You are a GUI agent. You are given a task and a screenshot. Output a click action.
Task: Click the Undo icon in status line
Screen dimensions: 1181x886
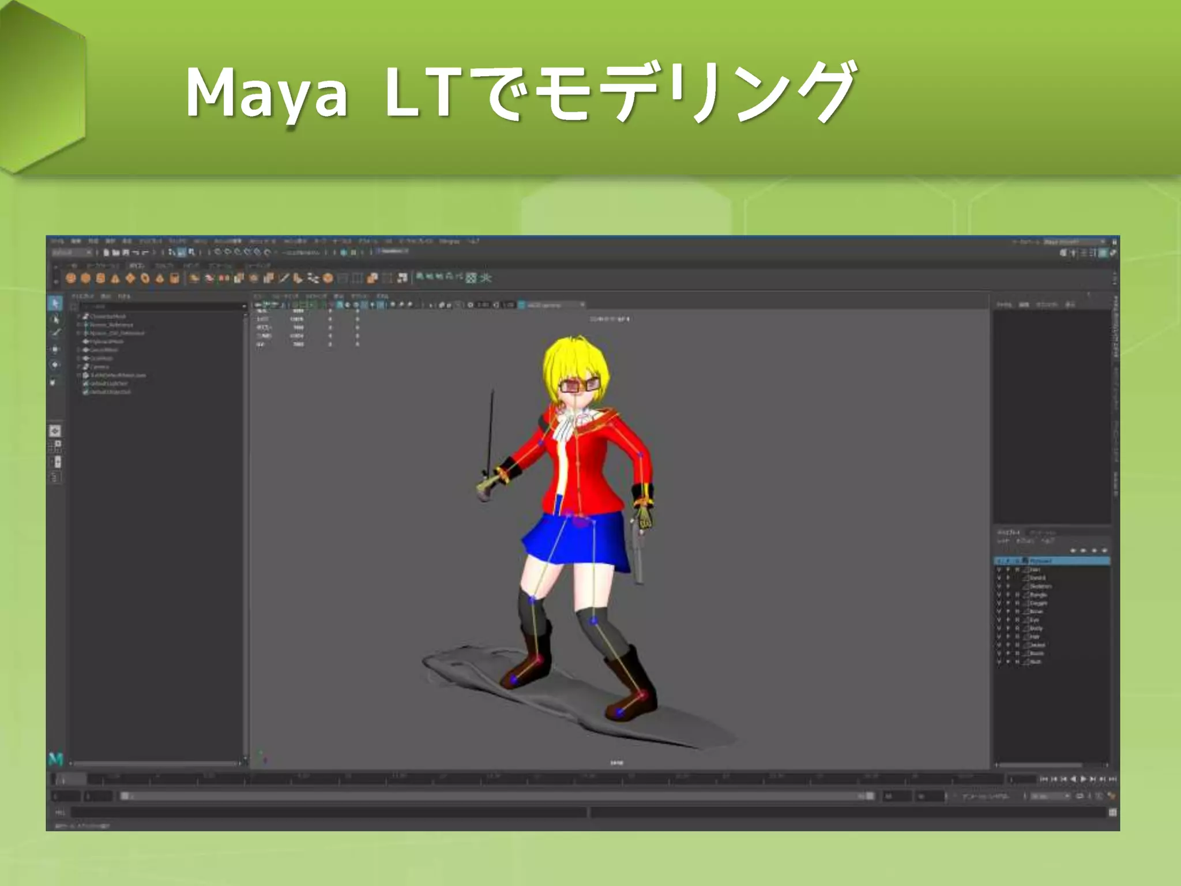pos(136,253)
